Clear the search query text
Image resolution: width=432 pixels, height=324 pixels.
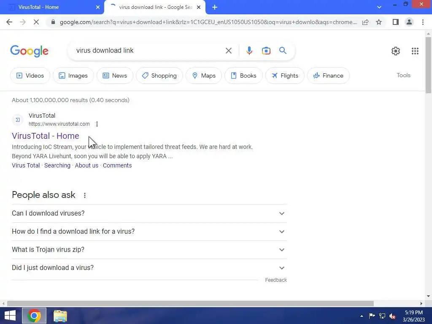228,51
